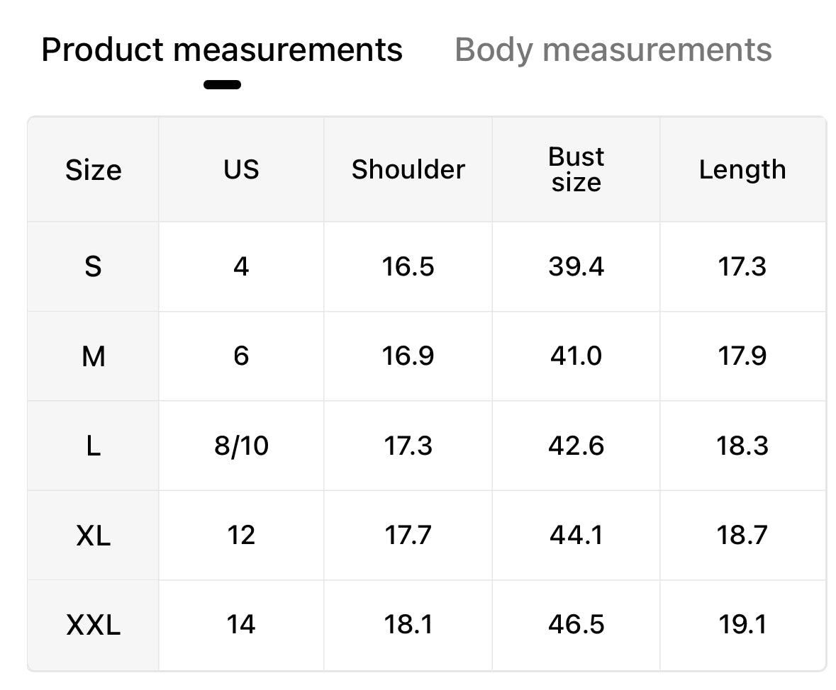Screen dimensions: 836x690
Task: Select the S size row label
Action: point(94,266)
